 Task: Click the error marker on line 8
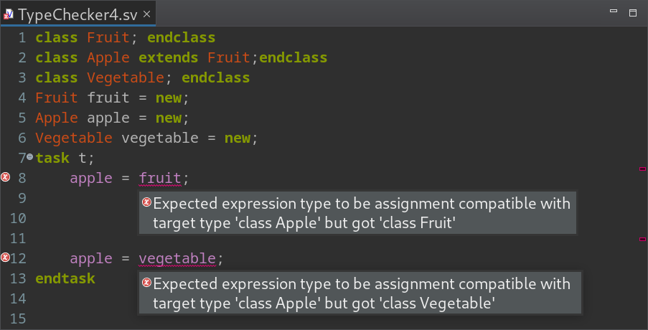5,177
